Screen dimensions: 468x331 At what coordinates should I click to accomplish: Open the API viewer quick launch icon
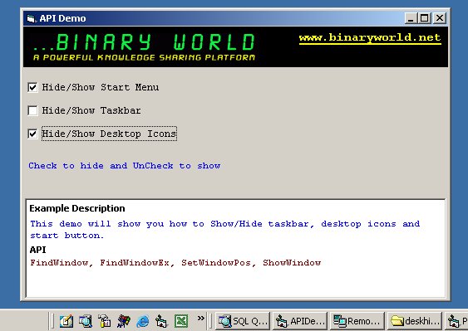(124, 321)
